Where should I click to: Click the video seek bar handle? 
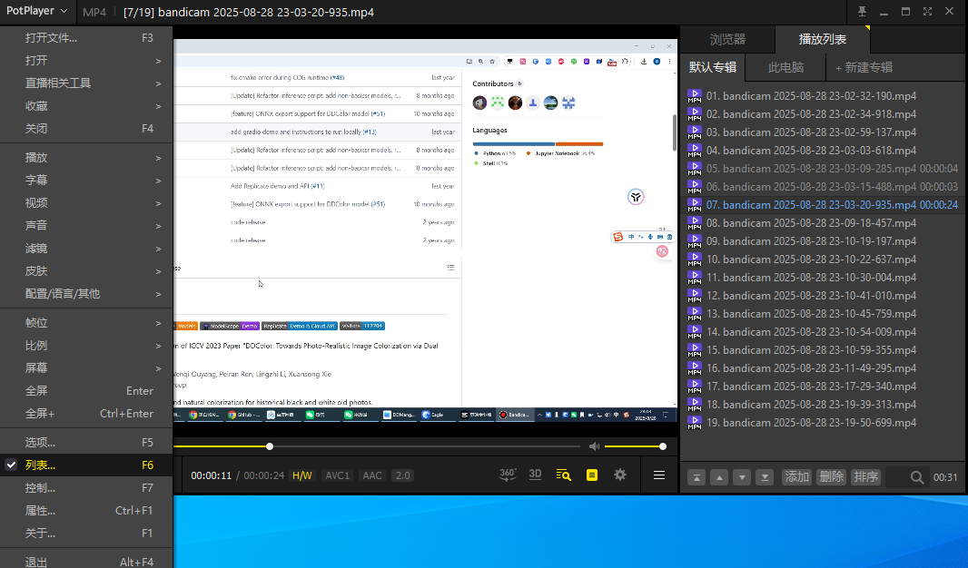click(270, 446)
